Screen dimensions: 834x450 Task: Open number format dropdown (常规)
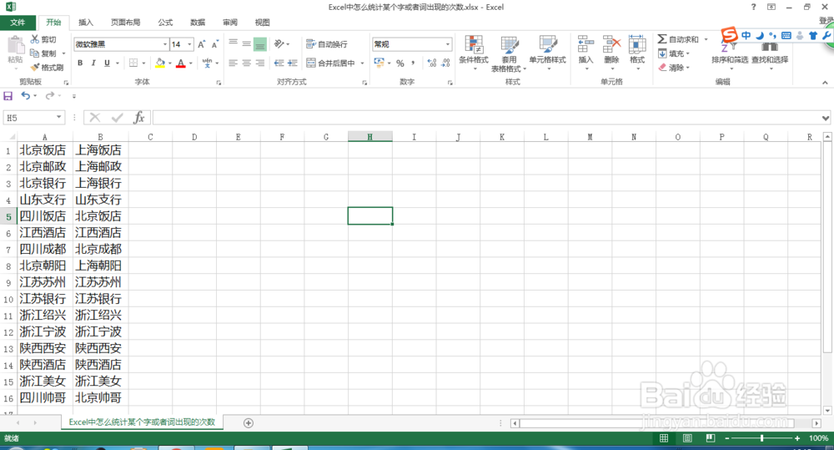[x=448, y=44]
